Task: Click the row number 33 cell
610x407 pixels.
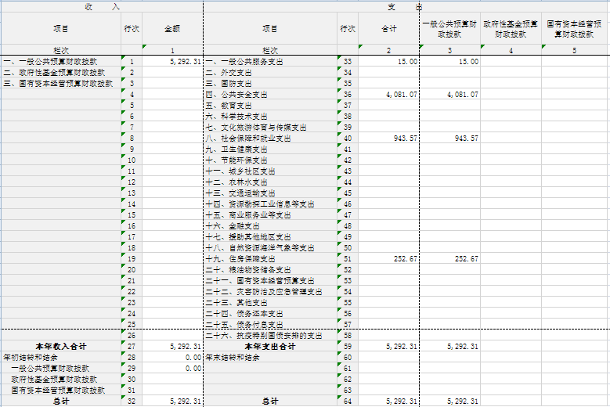Action: 347,62
